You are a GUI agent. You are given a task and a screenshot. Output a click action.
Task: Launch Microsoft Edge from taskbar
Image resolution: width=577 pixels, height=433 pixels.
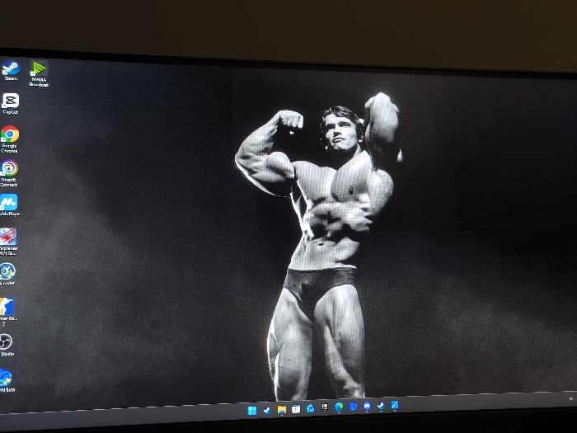339,407
